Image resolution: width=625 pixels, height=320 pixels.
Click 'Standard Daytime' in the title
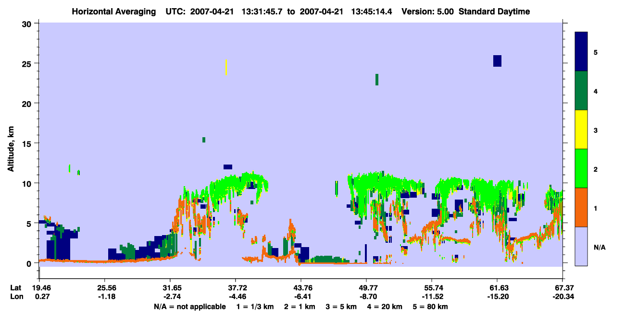(x=494, y=12)
